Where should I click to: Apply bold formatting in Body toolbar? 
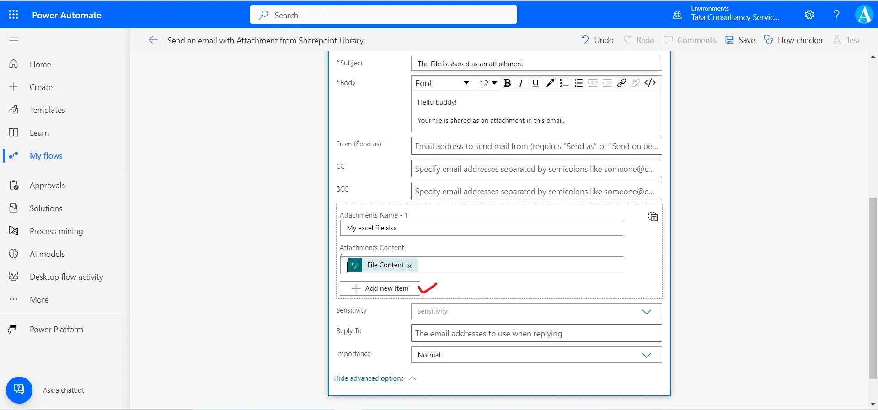coord(507,83)
